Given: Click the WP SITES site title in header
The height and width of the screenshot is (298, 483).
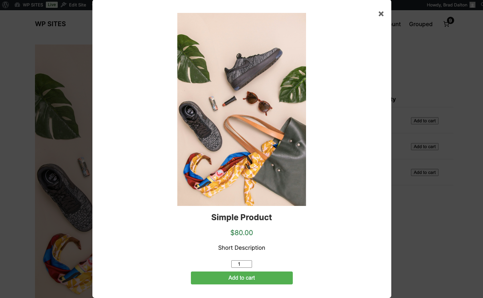Looking at the screenshot, I should [50, 24].
